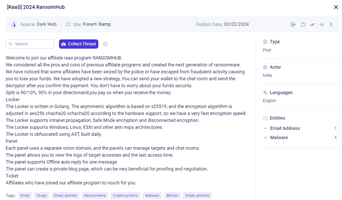This screenshot has height=200, width=342.
Task: Expand the Malware entity
Action: pyautogui.click(x=265, y=138)
